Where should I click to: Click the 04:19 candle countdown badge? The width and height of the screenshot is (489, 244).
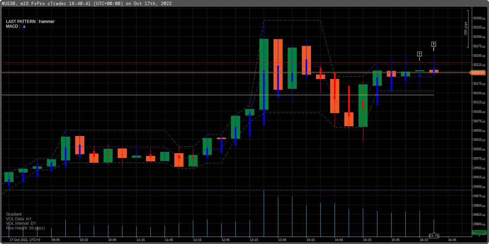click(x=434, y=236)
